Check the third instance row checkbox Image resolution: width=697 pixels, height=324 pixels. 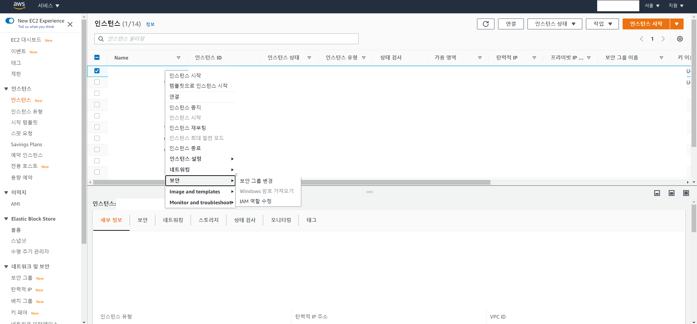97,93
